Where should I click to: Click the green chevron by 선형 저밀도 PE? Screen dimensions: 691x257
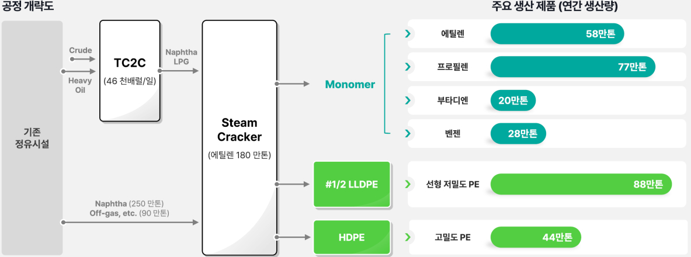pyautogui.click(x=408, y=184)
